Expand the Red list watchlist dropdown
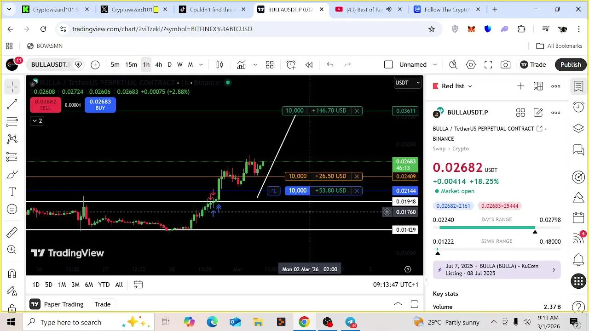 [x=470, y=86]
